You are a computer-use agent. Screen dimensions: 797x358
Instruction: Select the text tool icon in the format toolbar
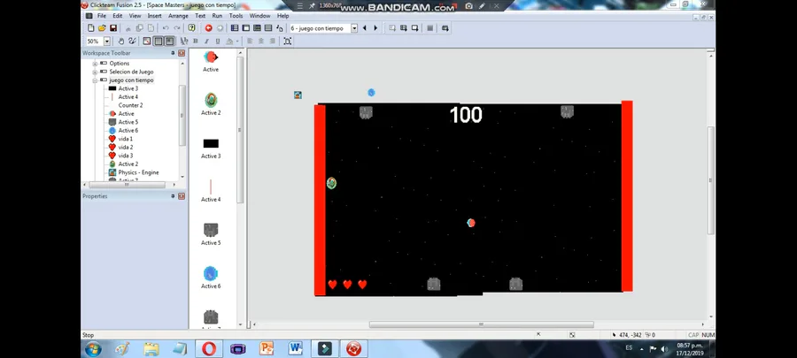tap(184, 41)
